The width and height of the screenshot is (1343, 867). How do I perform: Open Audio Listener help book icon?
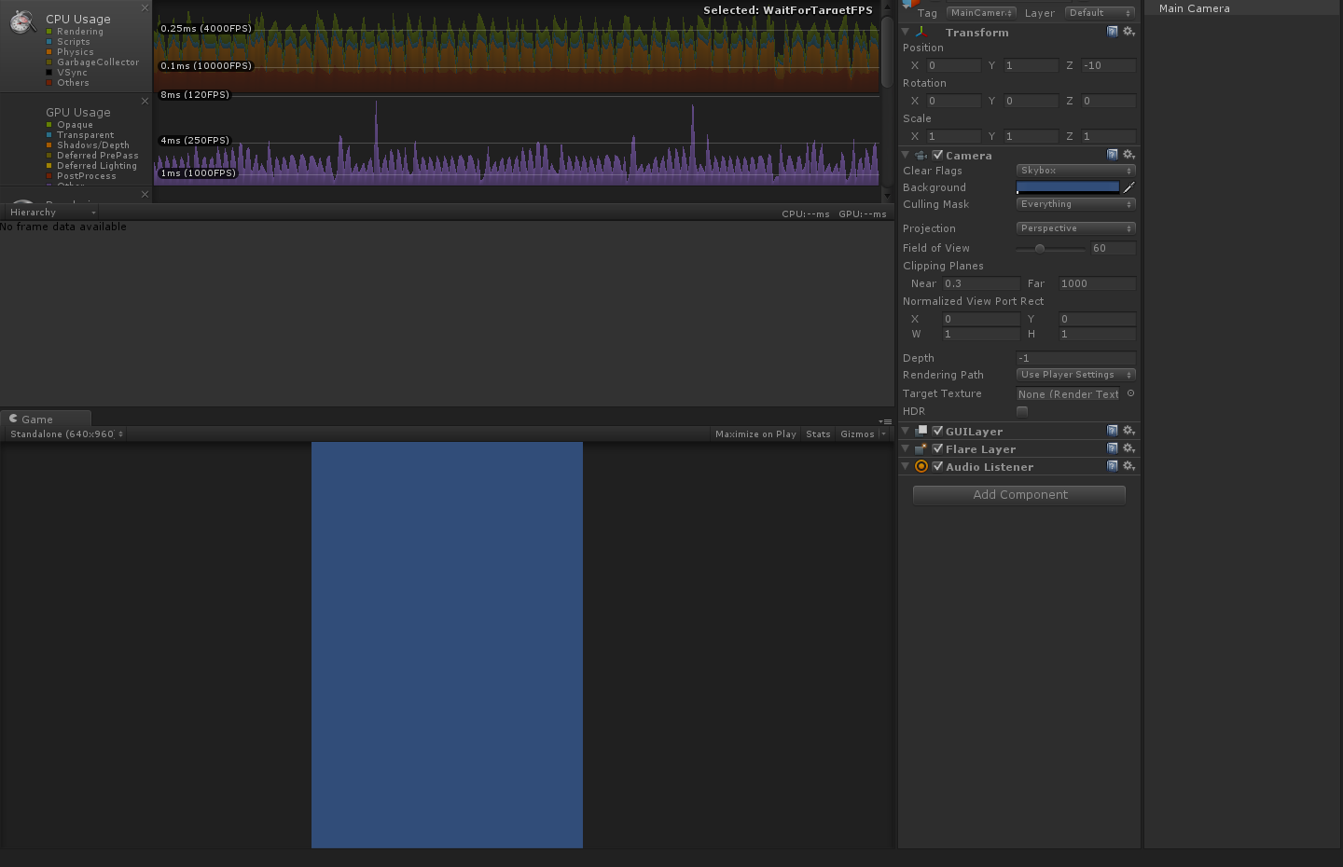click(1112, 466)
